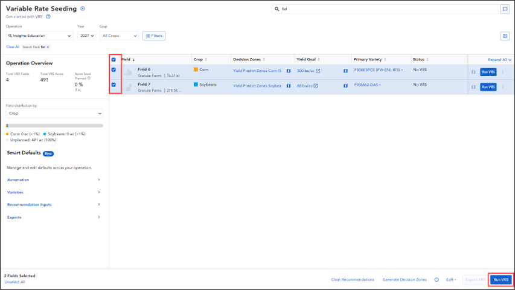Image resolution: width=515 pixels, height=290 pixels.
Task: Sort by the Status column
Action: (421, 60)
